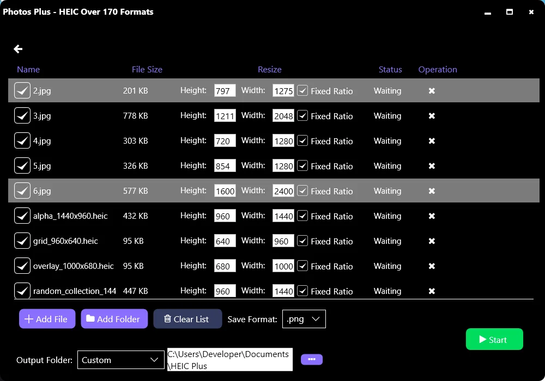Click the Add File button
545x381 pixels.
click(x=47, y=318)
